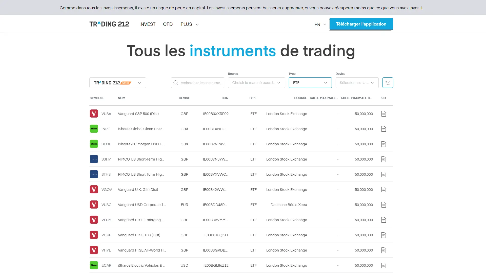Click the iShares logo next to SEMB

(94, 144)
